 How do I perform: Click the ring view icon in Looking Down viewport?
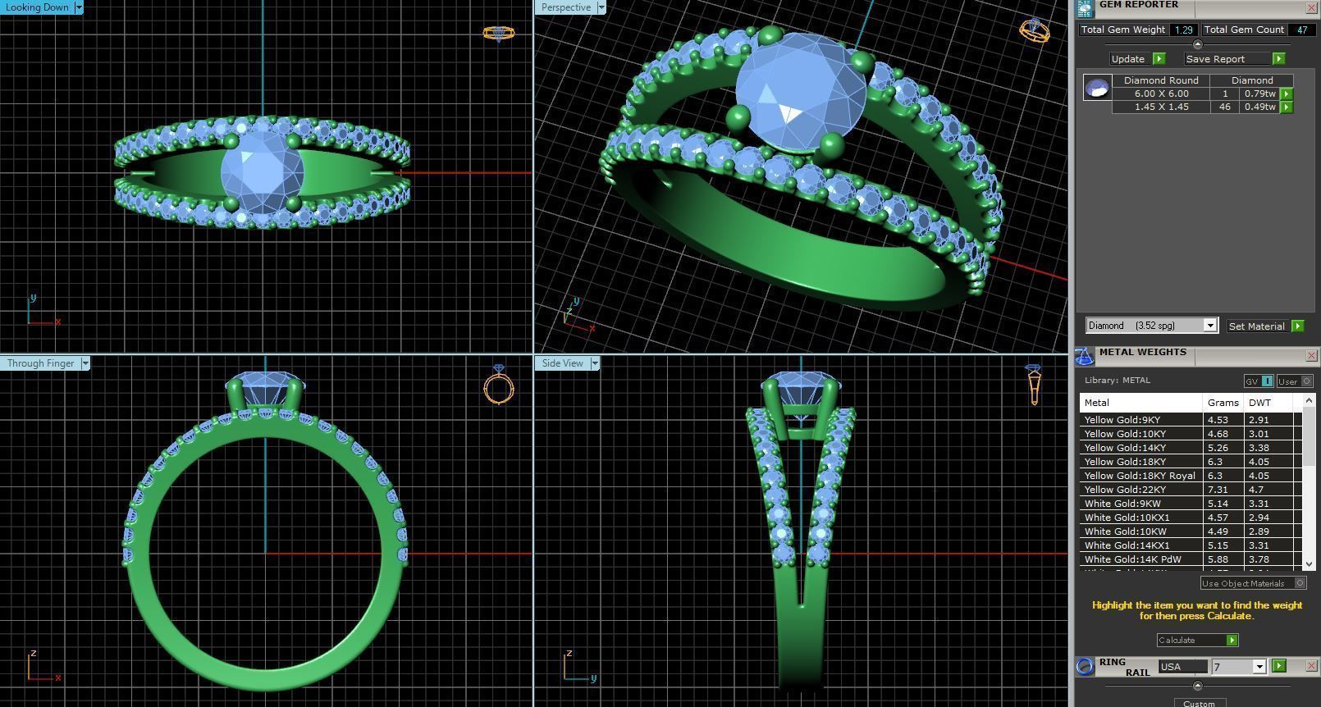(x=498, y=34)
